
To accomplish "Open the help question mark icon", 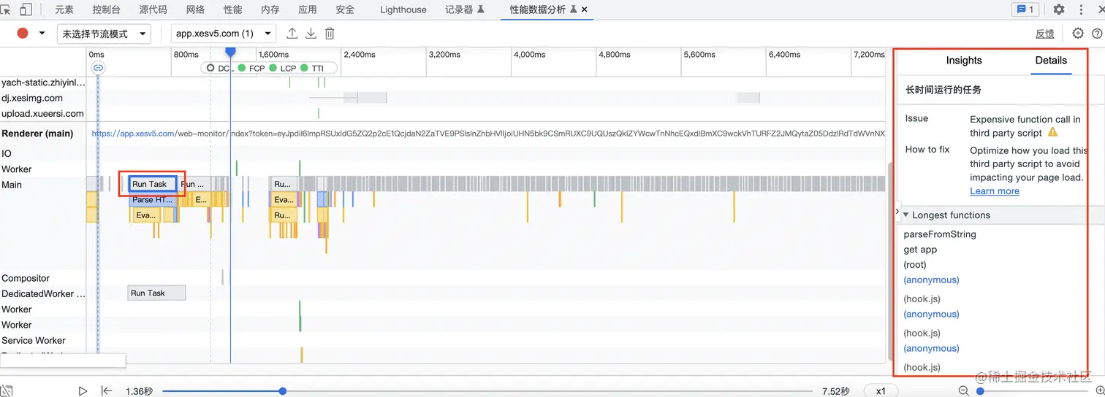I will 1097,34.
